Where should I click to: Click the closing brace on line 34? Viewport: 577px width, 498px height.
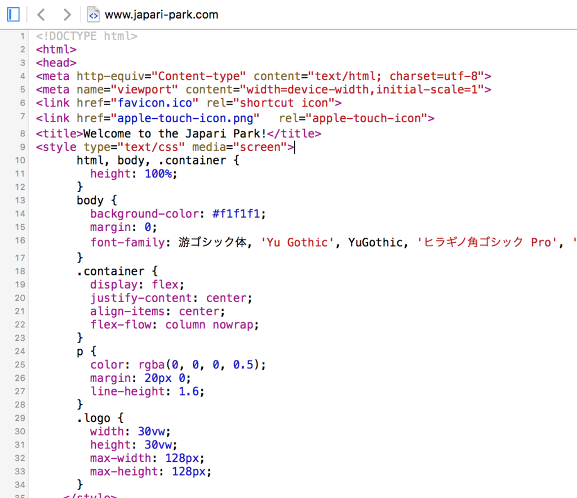[x=80, y=484]
